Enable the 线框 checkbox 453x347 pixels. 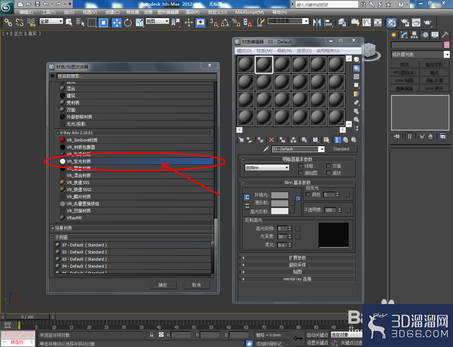pyautogui.click(x=300, y=166)
